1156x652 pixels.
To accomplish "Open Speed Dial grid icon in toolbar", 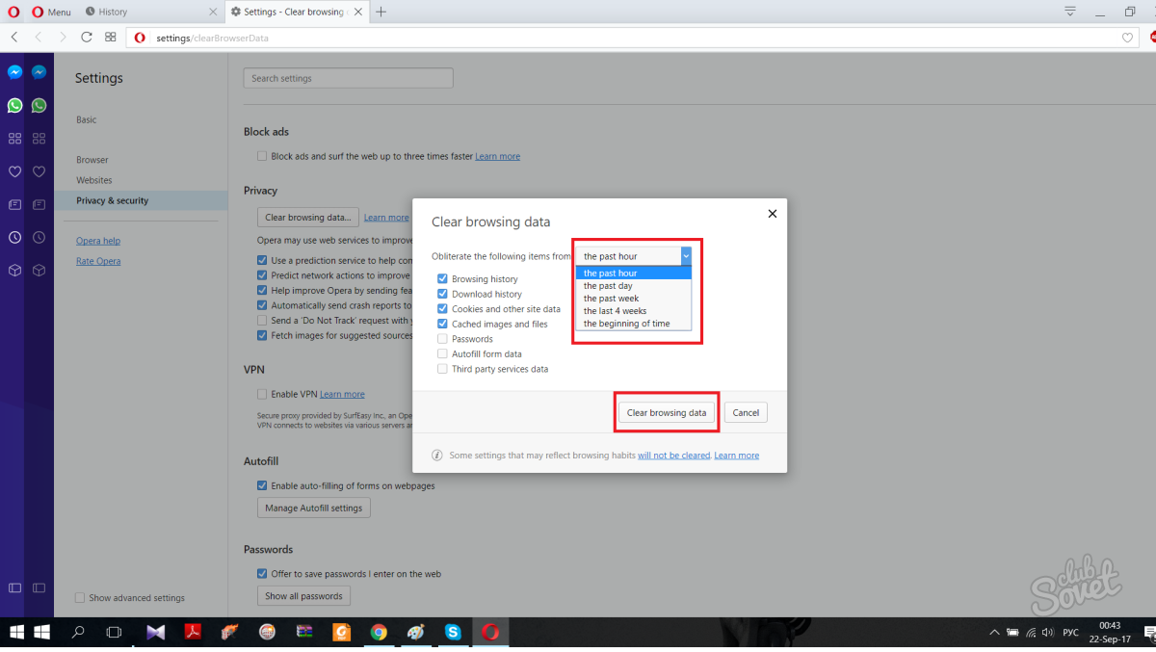I will point(111,38).
